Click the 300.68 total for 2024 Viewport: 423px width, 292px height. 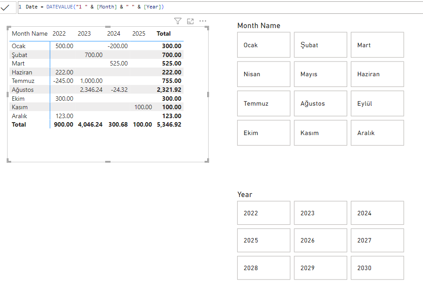coord(118,124)
